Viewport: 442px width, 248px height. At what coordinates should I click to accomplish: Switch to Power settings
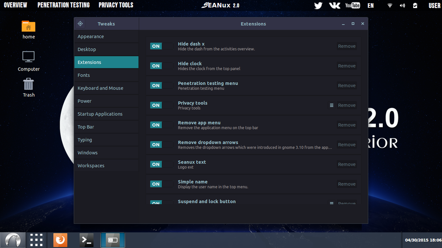pyautogui.click(x=106, y=101)
